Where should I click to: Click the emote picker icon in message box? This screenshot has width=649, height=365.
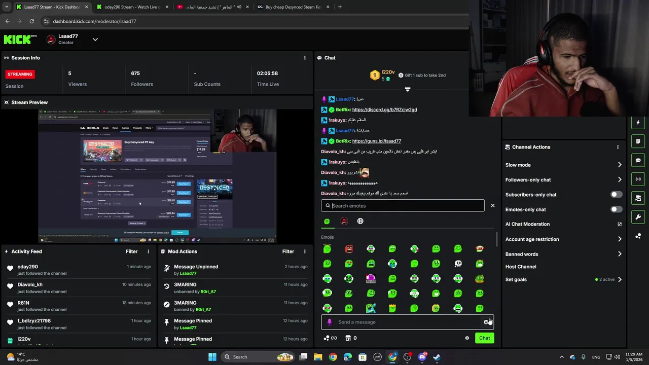(487, 322)
